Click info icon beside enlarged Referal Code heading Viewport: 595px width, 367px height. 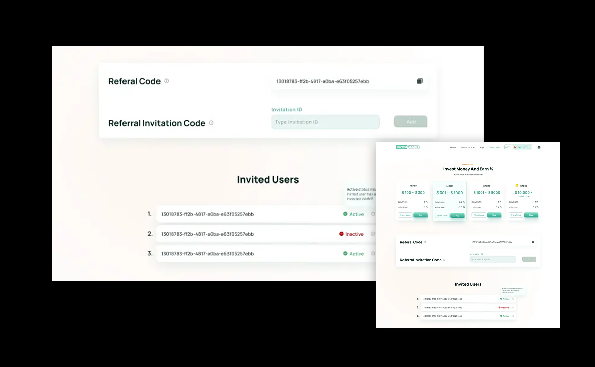pos(167,81)
